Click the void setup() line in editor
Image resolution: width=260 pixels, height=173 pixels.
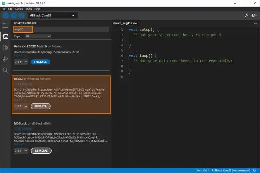[x=144, y=30]
